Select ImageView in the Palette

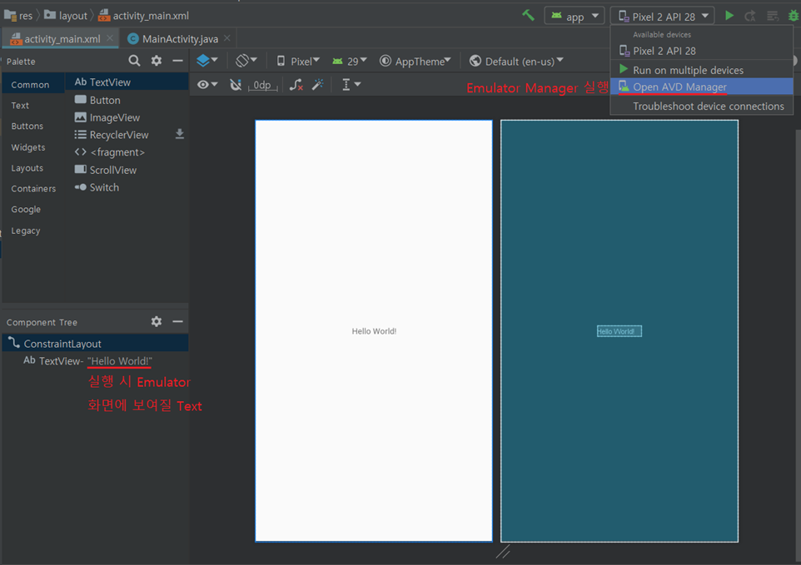[x=127, y=117]
